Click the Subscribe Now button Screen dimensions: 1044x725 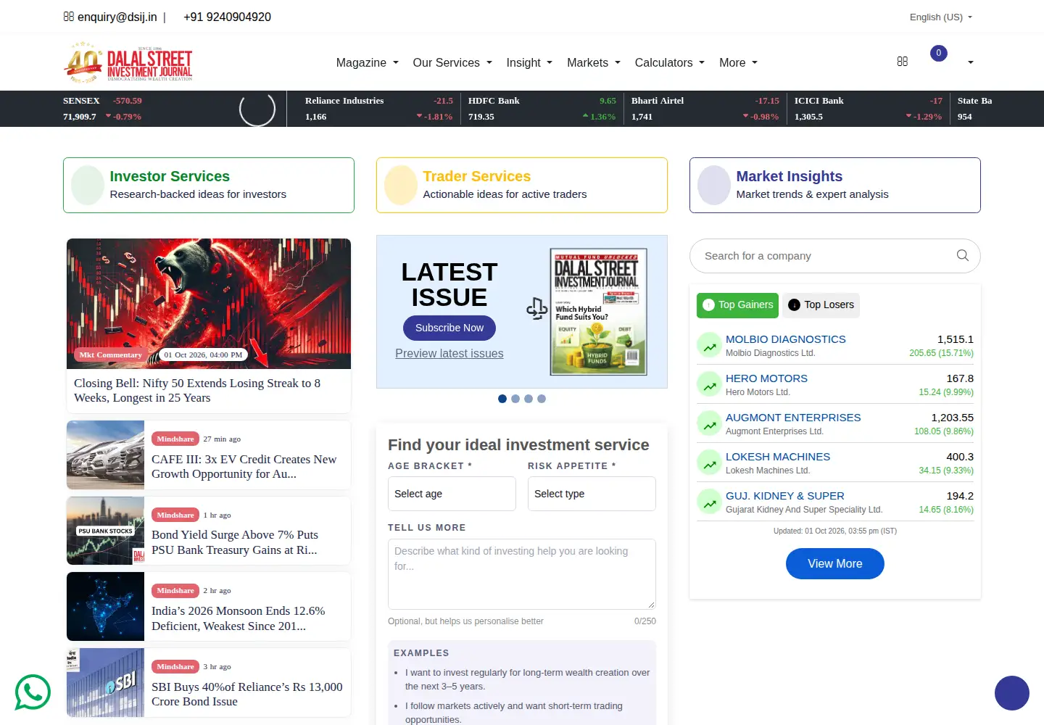coord(449,328)
